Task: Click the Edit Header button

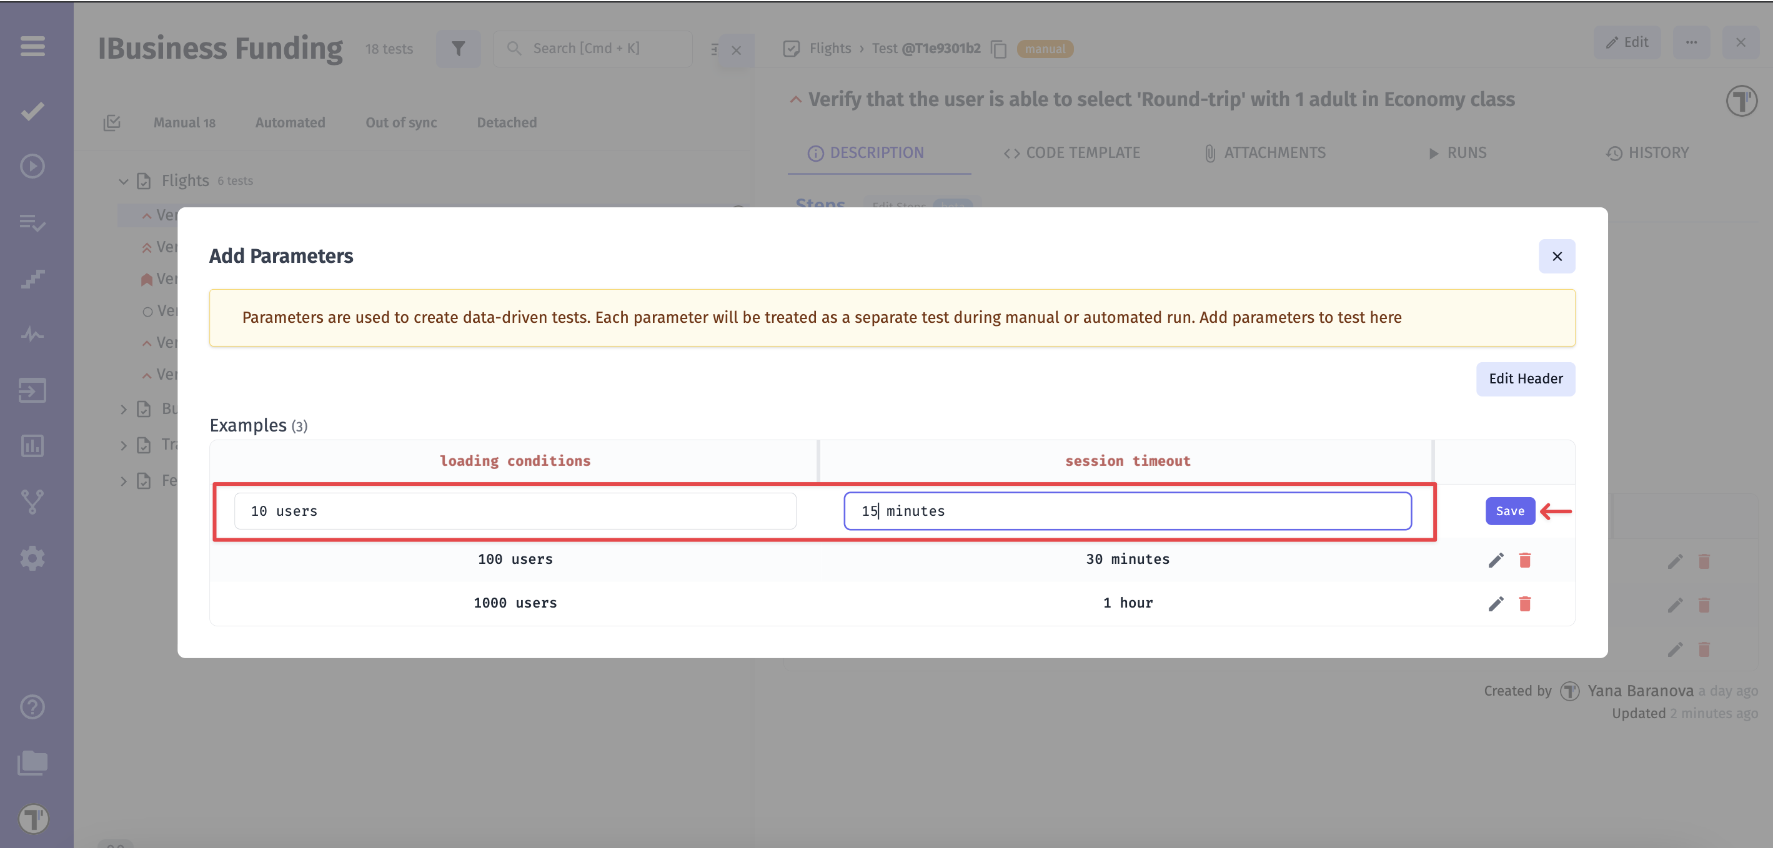Action: pos(1525,379)
